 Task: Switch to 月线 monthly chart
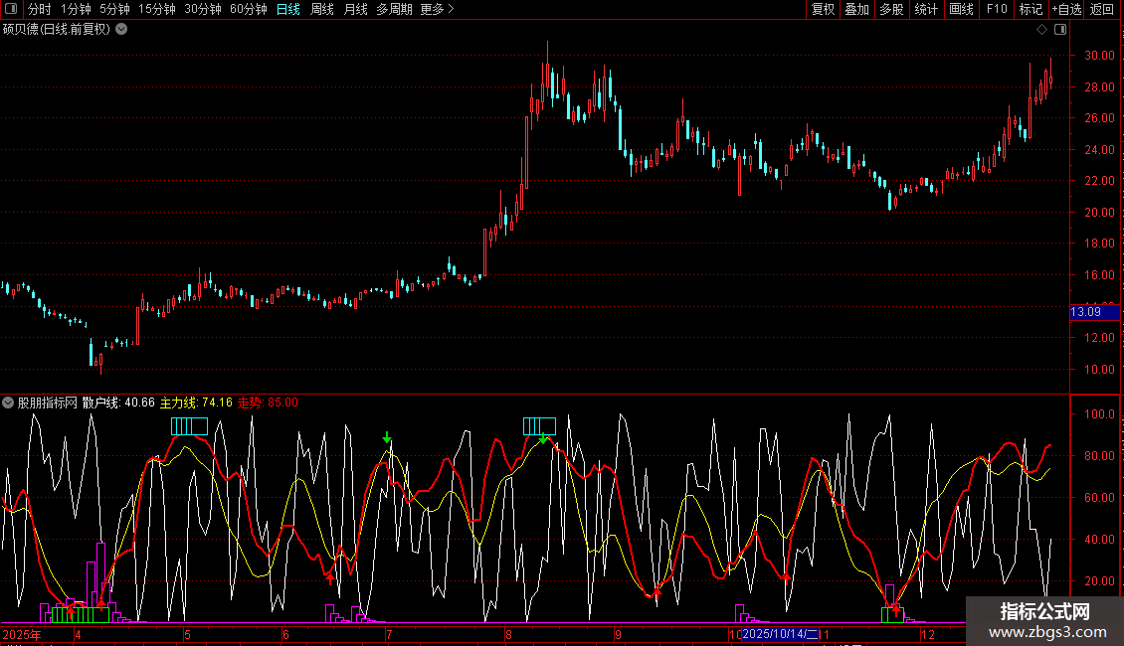tap(355, 9)
